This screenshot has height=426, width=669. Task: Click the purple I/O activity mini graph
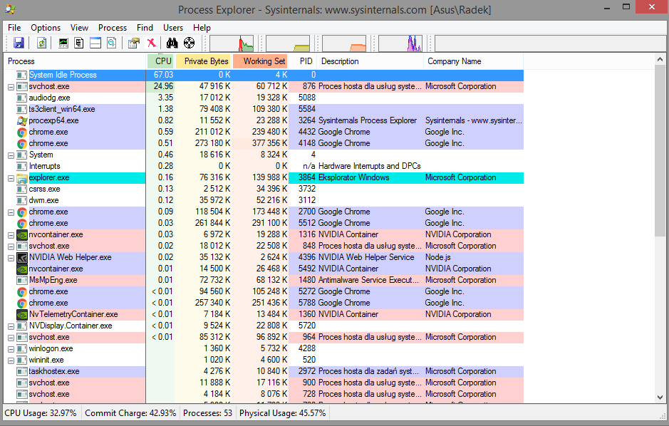[x=400, y=43]
